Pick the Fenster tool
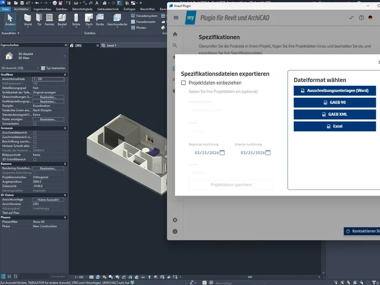Viewport: 380px width, 285px height. (50, 19)
